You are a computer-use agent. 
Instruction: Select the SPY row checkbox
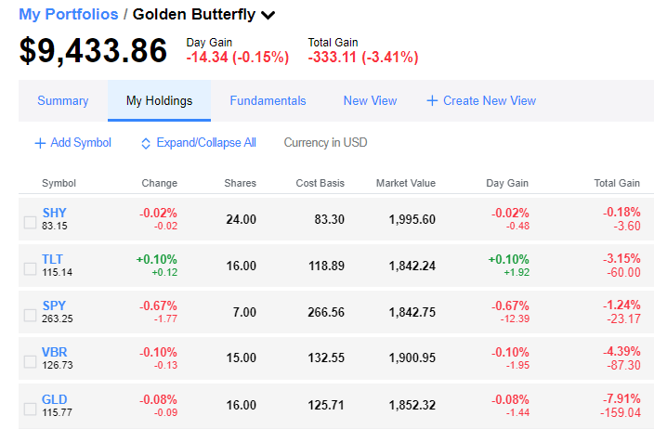(x=30, y=315)
